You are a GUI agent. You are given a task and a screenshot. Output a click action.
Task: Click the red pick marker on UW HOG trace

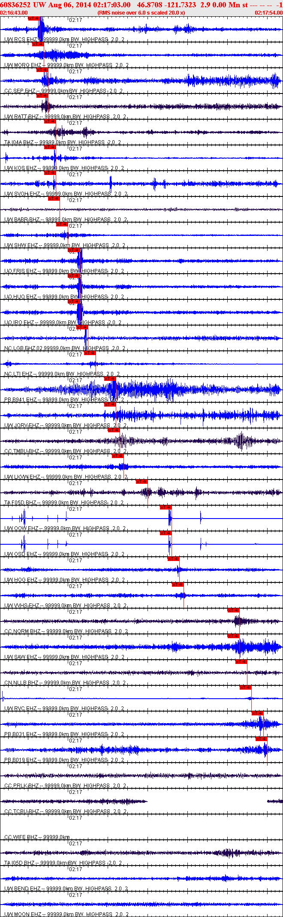[173, 558]
